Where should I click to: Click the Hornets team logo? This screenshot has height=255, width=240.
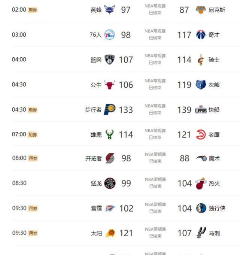click(109, 10)
